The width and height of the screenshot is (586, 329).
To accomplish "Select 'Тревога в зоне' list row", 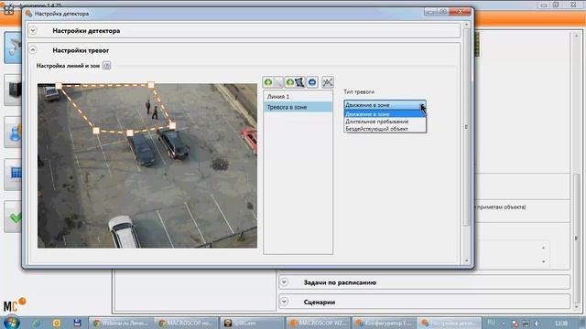I will click(x=298, y=107).
